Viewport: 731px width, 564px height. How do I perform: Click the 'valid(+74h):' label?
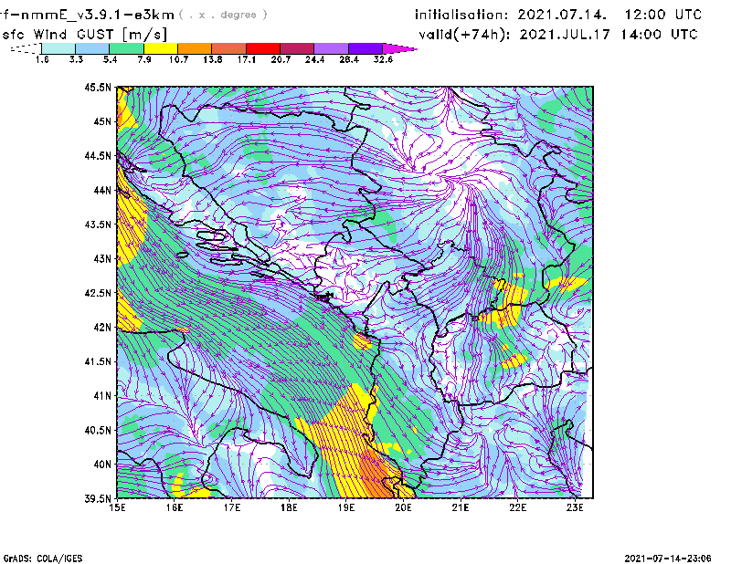[x=465, y=35]
